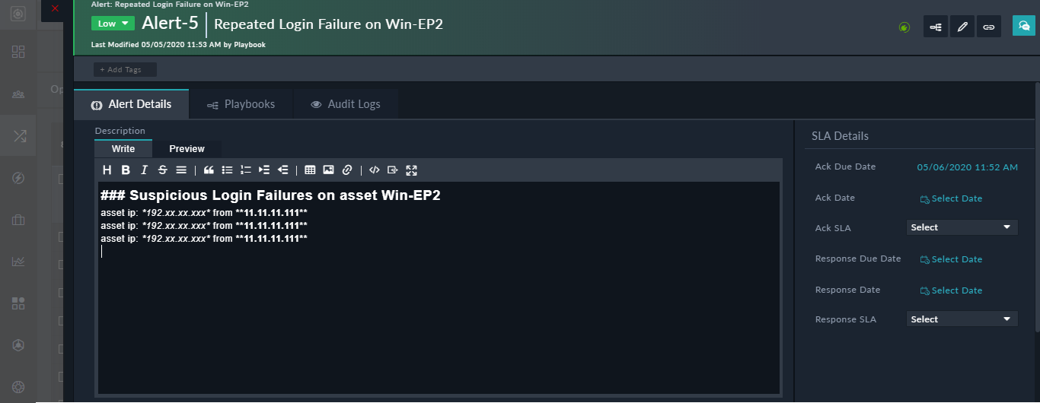Image resolution: width=1040 pixels, height=403 pixels.
Task: Switch description to Preview mode
Action: (187, 149)
